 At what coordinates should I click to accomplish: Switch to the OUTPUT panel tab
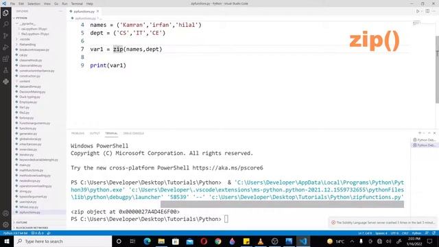[95, 133]
